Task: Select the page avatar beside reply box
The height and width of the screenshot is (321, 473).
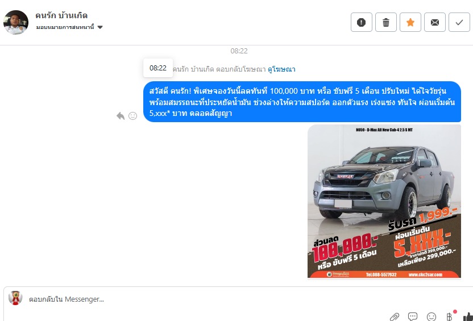Action: tap(15, 298)
